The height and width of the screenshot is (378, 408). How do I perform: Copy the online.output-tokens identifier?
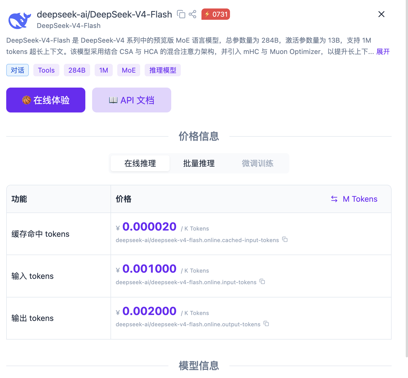click(x=266, y=324)
